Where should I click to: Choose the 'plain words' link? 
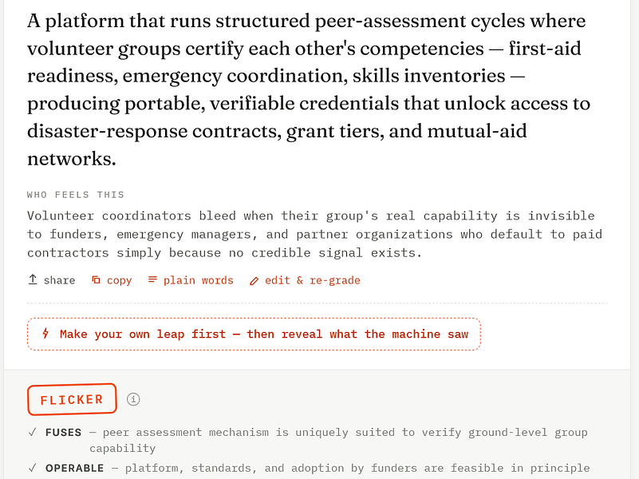tap(199, 280)
